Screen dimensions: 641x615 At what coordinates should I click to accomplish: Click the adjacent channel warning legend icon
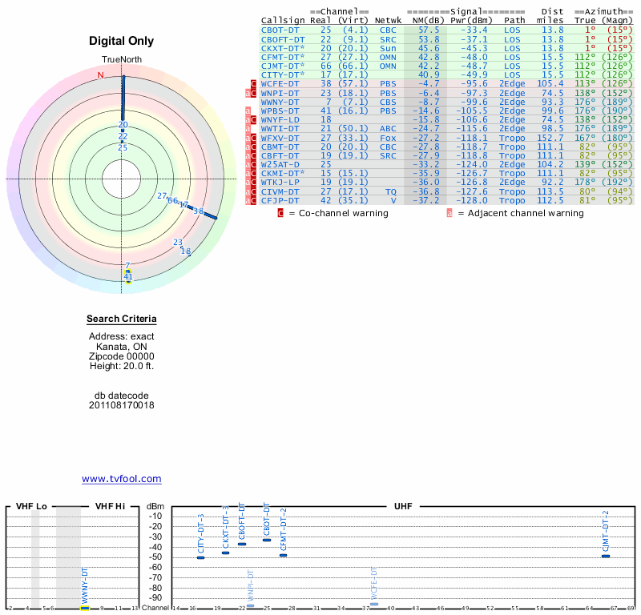(450, 213)
